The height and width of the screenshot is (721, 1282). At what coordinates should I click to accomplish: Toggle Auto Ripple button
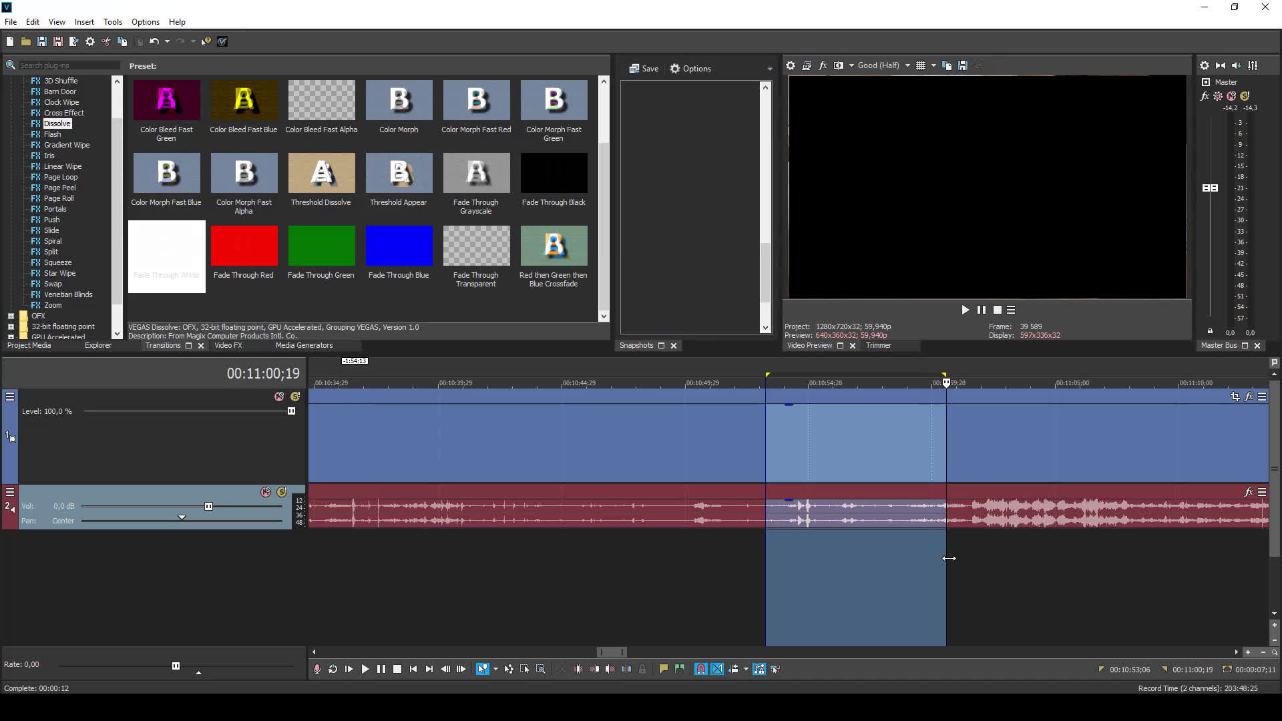pos(733,669)
